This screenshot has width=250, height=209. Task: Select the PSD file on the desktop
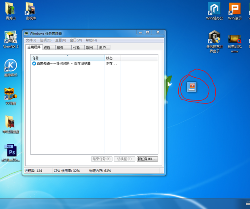click(x=11, y=151)
